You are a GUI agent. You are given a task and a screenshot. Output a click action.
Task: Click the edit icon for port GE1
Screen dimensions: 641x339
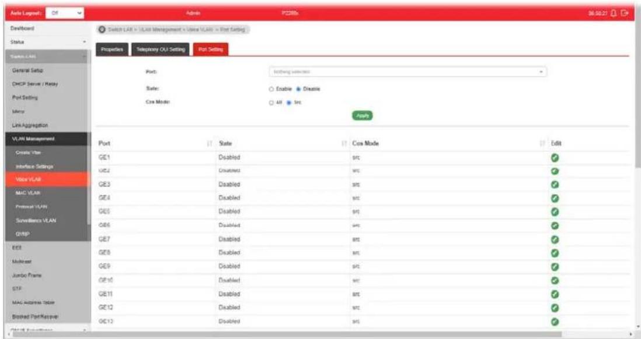click(555, 158)
